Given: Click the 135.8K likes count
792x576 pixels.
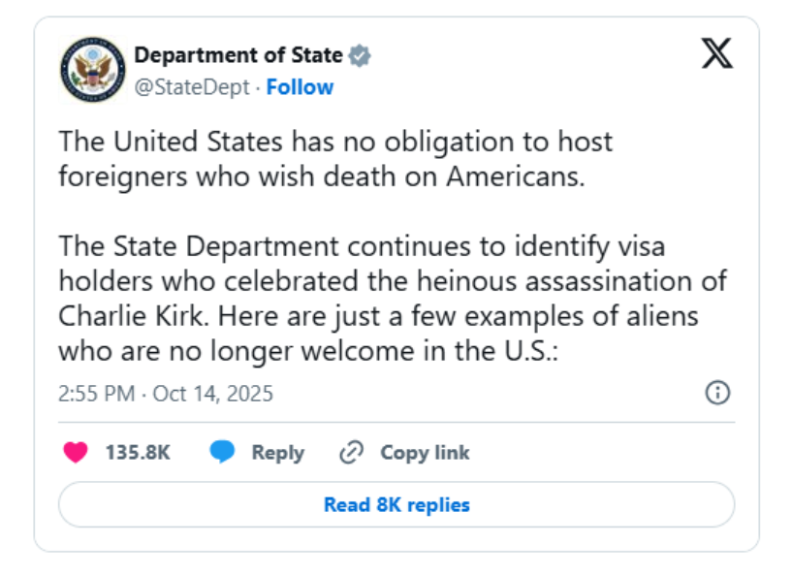Looking at the screenshot, I should pyautogui.click(x=138, y=452).
